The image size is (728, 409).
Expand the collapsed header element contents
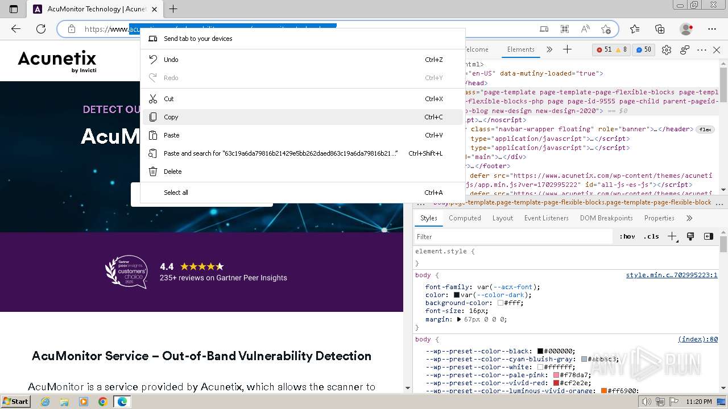655,130
